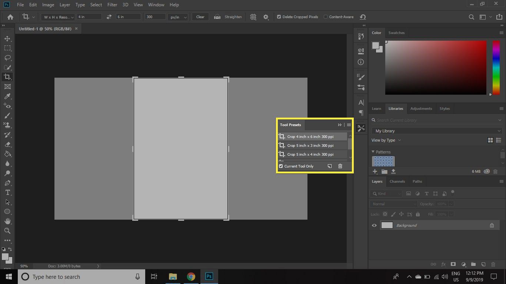This screenshot has height=284, width=506.
Task: Switch library to grid view
Action: coord(490,140)
